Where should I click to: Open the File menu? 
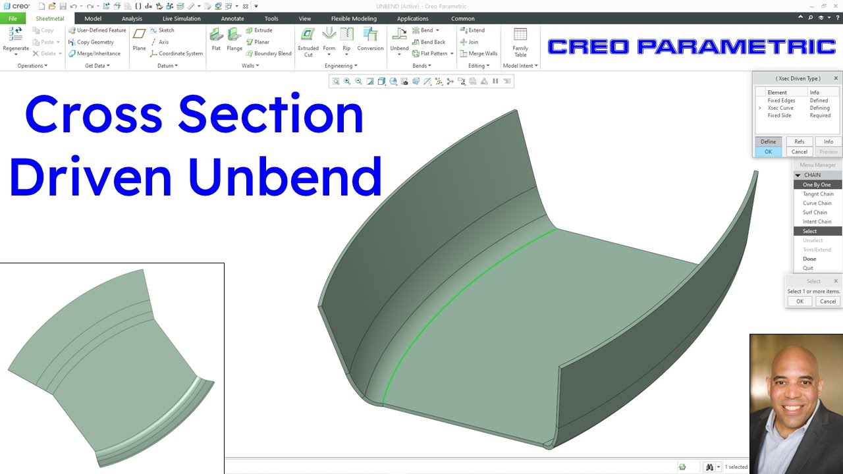(x=13, y=18)
